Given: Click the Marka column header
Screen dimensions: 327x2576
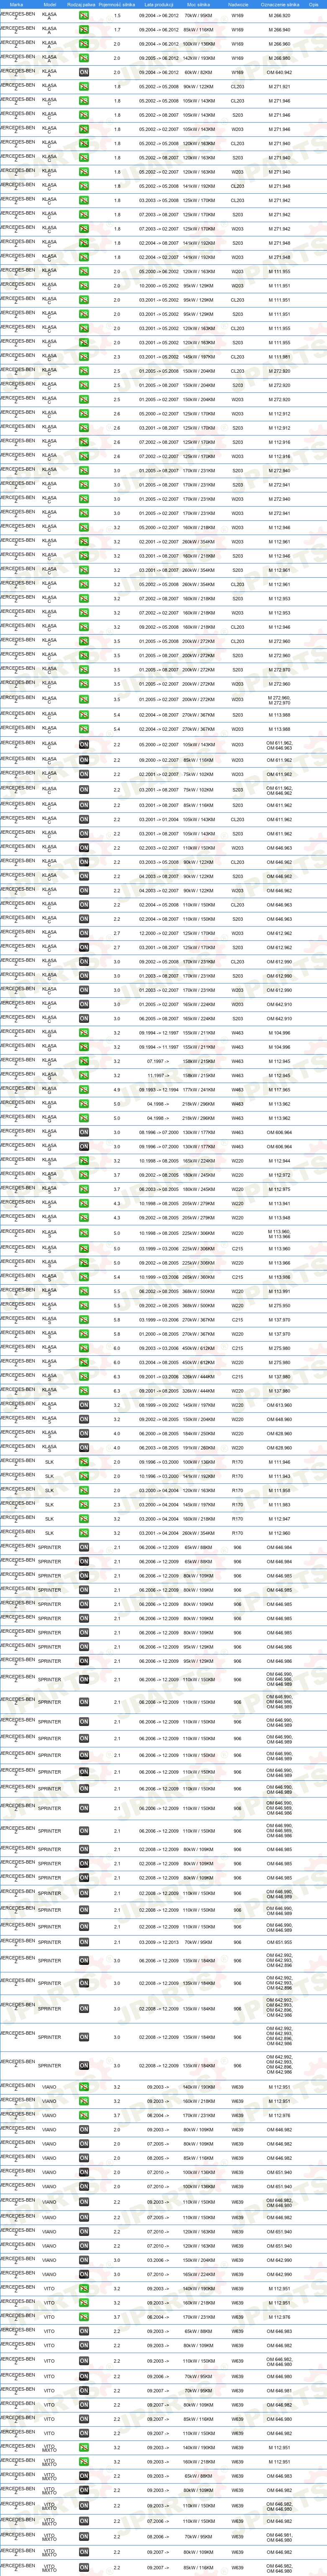Looking at the screenshot, I should (16, 5).
